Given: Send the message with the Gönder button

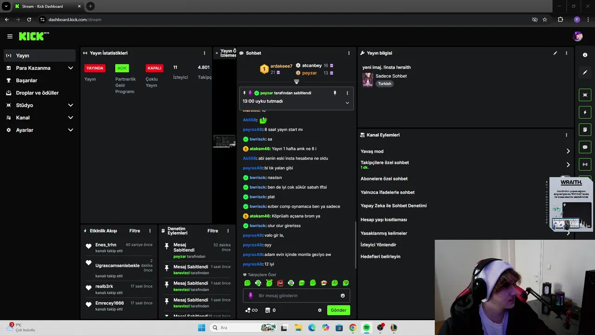Looking at the screenshot, I should [x=338, y=310].
